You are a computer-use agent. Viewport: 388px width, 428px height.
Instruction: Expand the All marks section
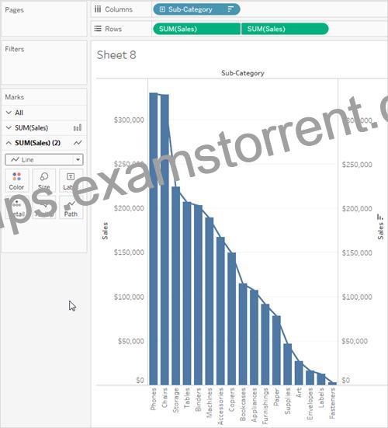(x=9, y=113)
